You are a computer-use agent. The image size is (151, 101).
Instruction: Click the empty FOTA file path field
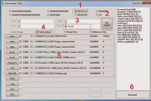coord(59,79)
